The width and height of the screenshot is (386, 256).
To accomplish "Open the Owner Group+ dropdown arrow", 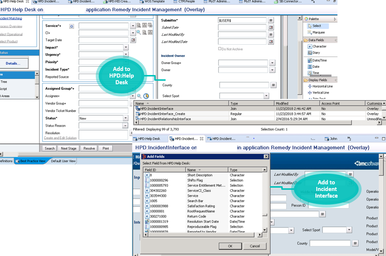I will coord(272,63).
